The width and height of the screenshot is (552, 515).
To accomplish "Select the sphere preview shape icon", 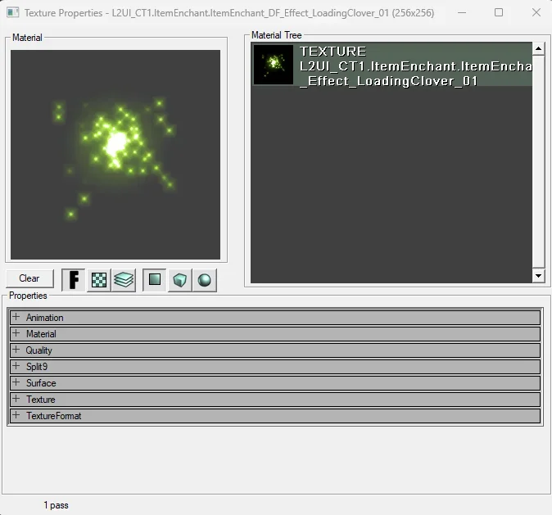I will coord(205,280).
